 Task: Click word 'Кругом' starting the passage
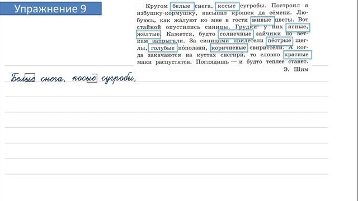(157, 6)
